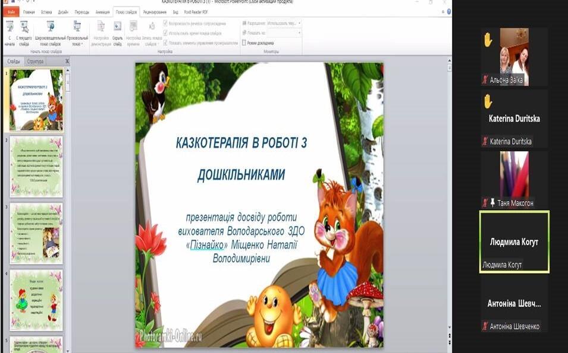Select Альона Заїка video tile
The image size is (568, 353).
[x=514, y=57]
